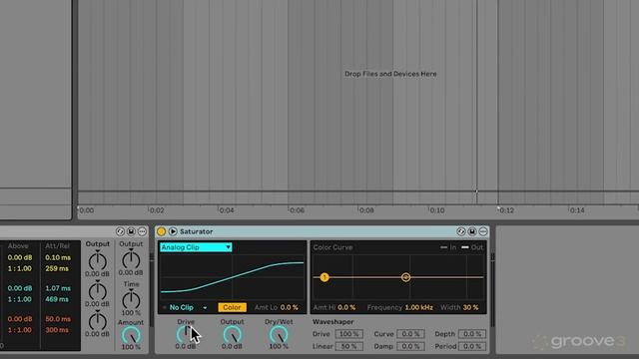639x359 pixels.
Task: Click the Width 30 % value
Action: pos(470,308)
